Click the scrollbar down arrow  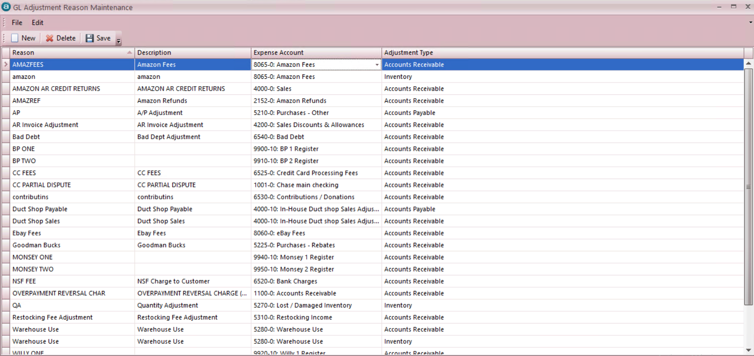(x=748, y=351)
